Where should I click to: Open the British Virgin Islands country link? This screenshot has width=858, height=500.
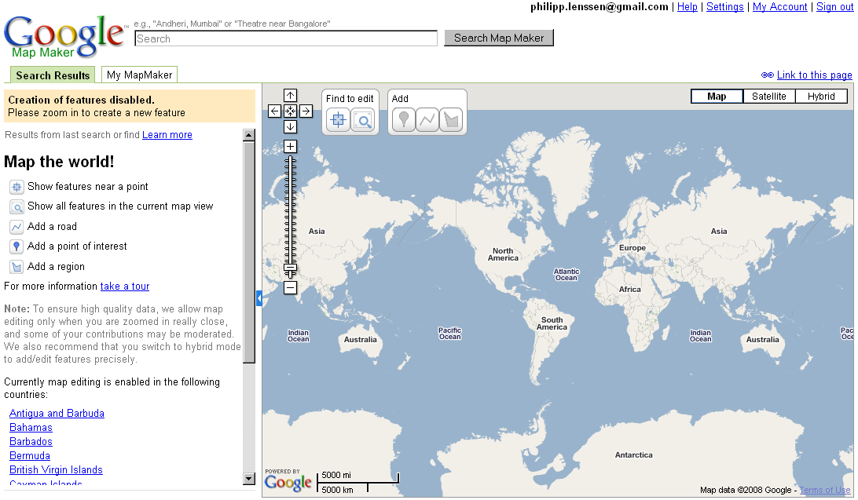pyautogui.click(x=56, y=470)
